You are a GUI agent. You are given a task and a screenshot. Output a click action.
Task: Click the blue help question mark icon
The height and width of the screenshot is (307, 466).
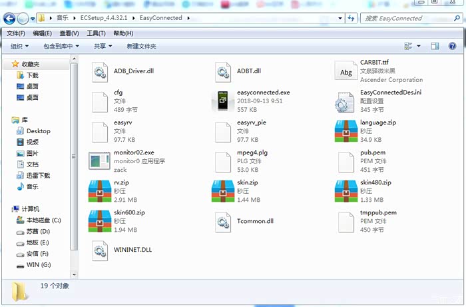pyautogui.click(x=453, y=47)
